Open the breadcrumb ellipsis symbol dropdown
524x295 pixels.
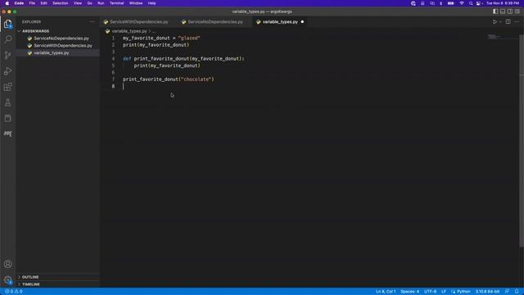154,31
